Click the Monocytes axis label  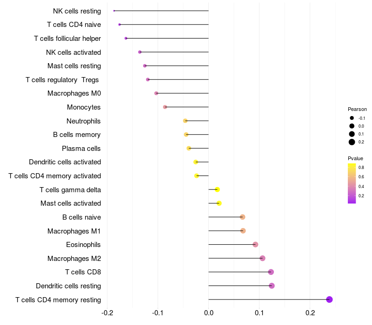pyautogui.click(x=84, y=107)
